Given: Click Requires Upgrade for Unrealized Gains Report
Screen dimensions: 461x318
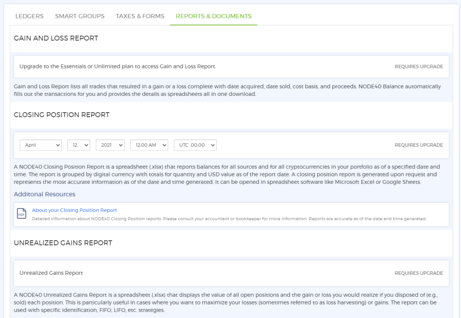Looking at the screenshot, I should [x=419, y=273].
